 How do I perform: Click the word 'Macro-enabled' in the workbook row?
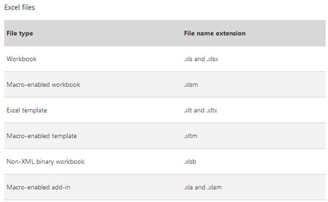(x=28, y=85)
